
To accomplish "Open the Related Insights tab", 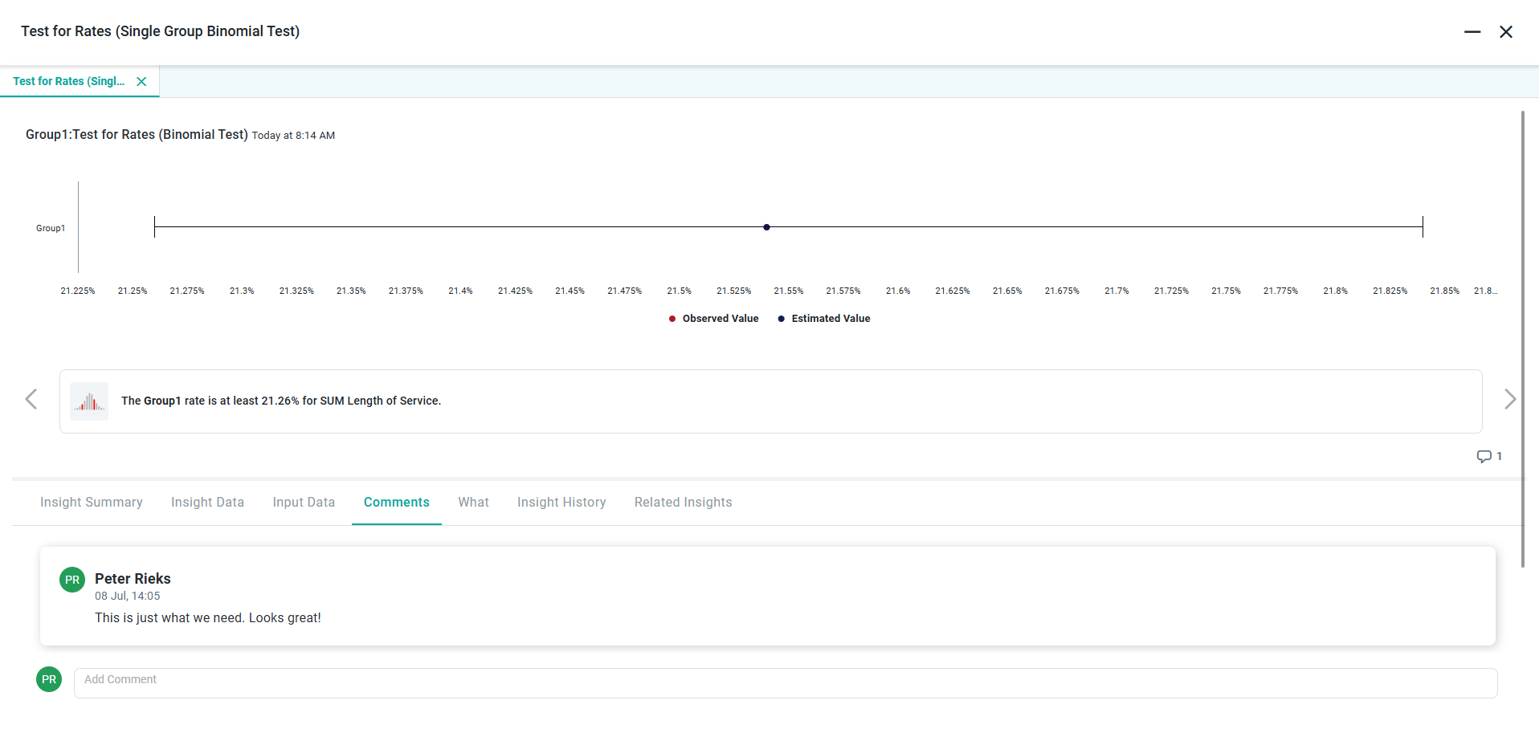I will [683, 502].
